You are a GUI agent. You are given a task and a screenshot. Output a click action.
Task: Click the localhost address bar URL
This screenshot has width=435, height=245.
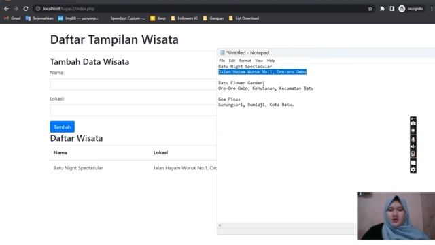point(69,9)
